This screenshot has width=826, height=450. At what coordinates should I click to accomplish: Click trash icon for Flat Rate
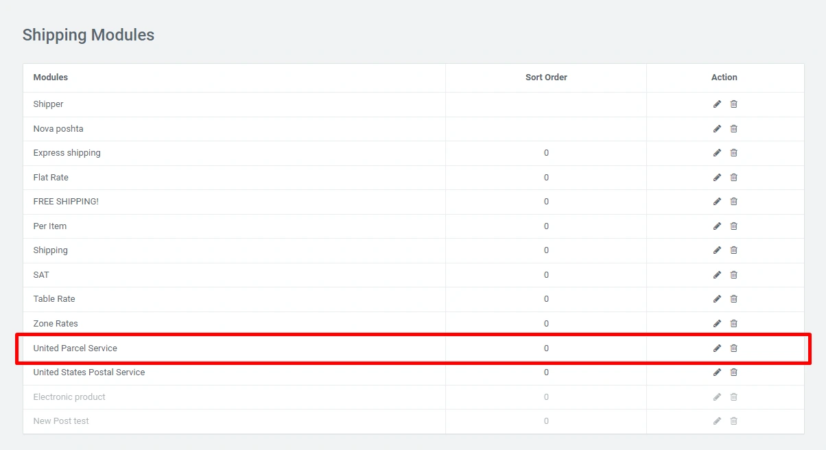pyautogui.click(x=733, y=178)
